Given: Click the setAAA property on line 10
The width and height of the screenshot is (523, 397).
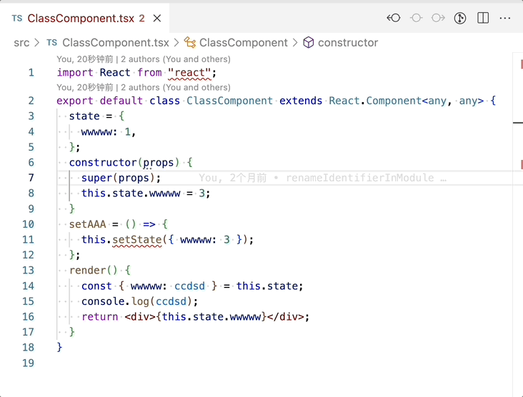Looking at the screenshot, I should [x=87, y=224].
